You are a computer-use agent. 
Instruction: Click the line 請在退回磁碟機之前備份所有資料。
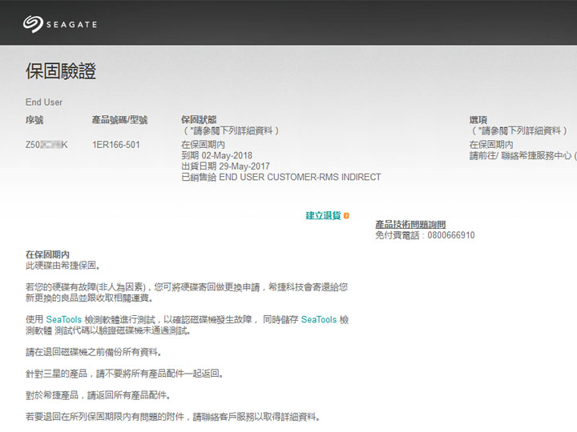(x=94, y=352)
